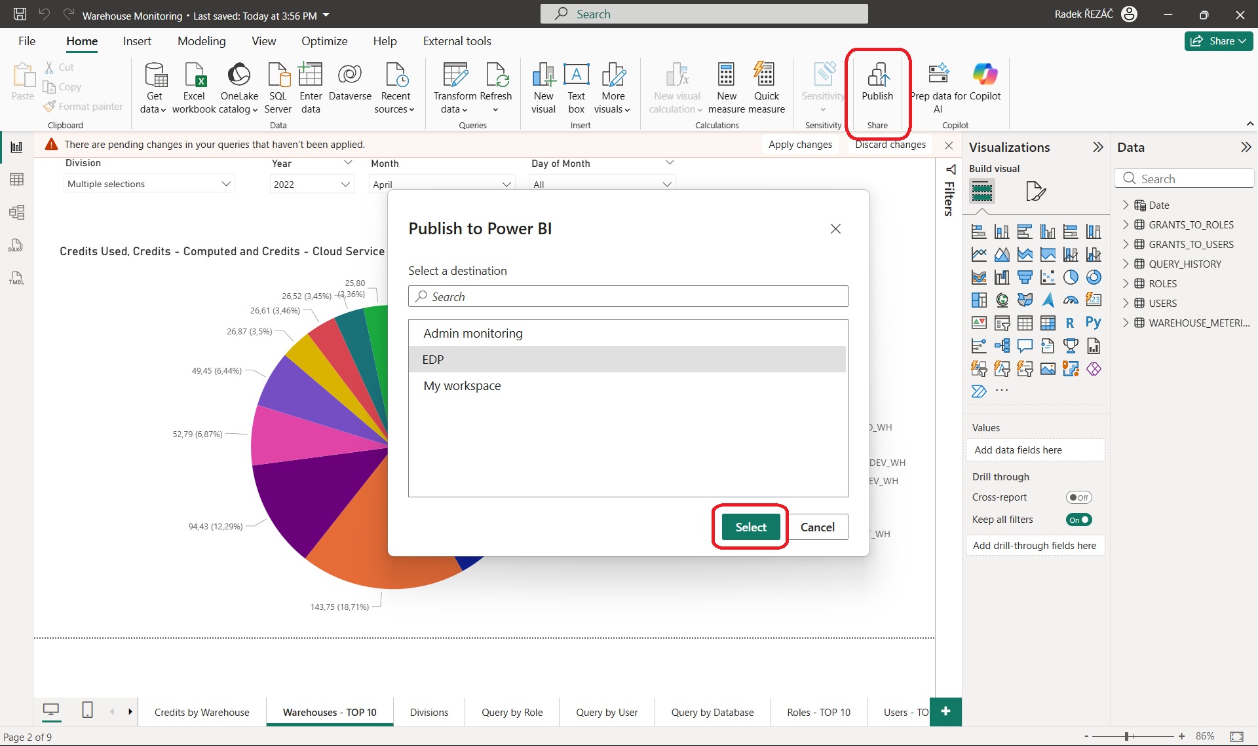Click the destination Search field in dialog
The image size is (1258, 746).
click(628, 296)
